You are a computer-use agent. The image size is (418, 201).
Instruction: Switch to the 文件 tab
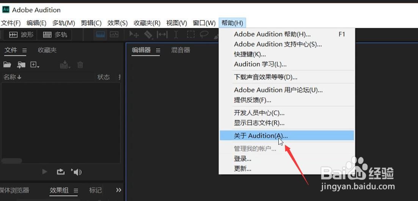pos(11,50)
